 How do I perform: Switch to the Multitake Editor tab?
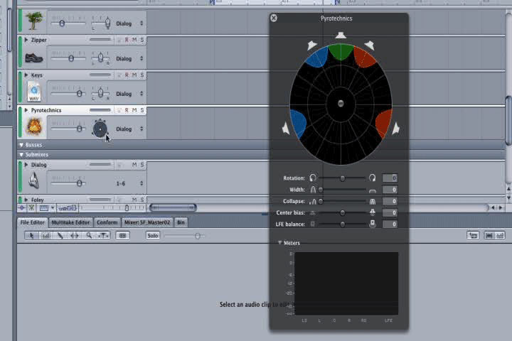70,222
